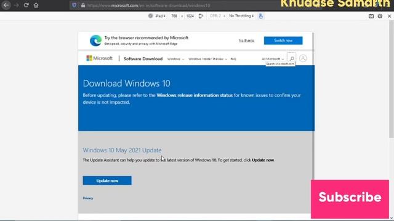Click the padlock site security icon
Image resolution: width=394 pixels, height=221 pixels.
(83, 6)
